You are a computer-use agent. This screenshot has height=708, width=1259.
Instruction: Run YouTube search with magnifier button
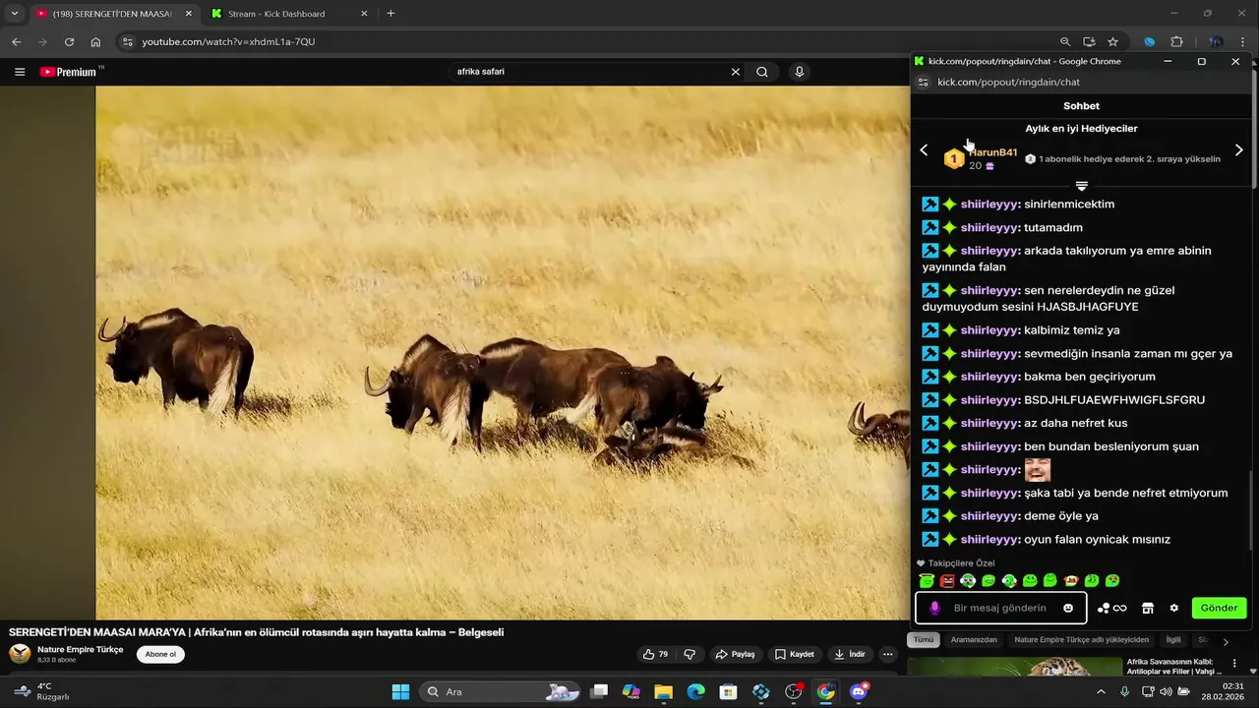pyautogui.click(x=762, y=72)
